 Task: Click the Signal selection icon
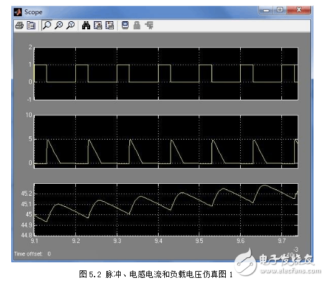point(149,25)
